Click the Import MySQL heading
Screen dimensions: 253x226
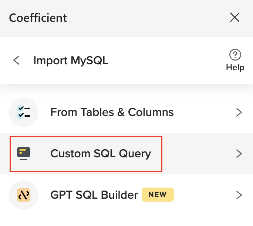71,60
